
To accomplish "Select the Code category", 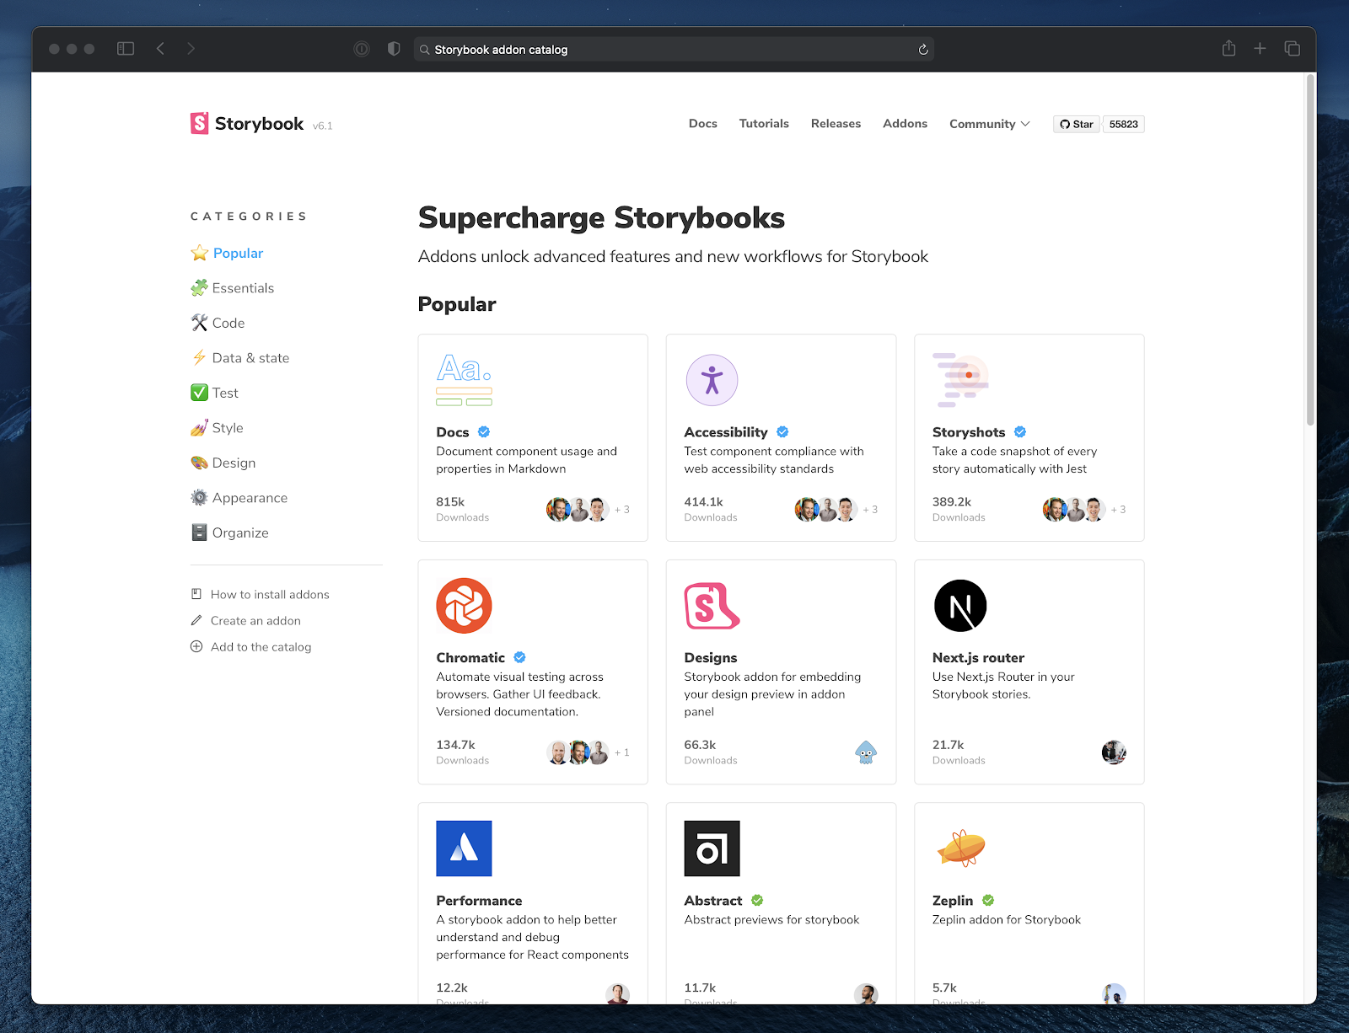I will coord(218,323).
